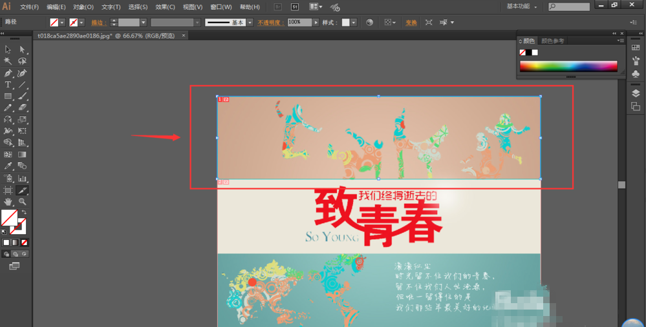Open the Layers panel icon in the right dock
Viewport: 646px width, 327px height.
tap(636, 94)
